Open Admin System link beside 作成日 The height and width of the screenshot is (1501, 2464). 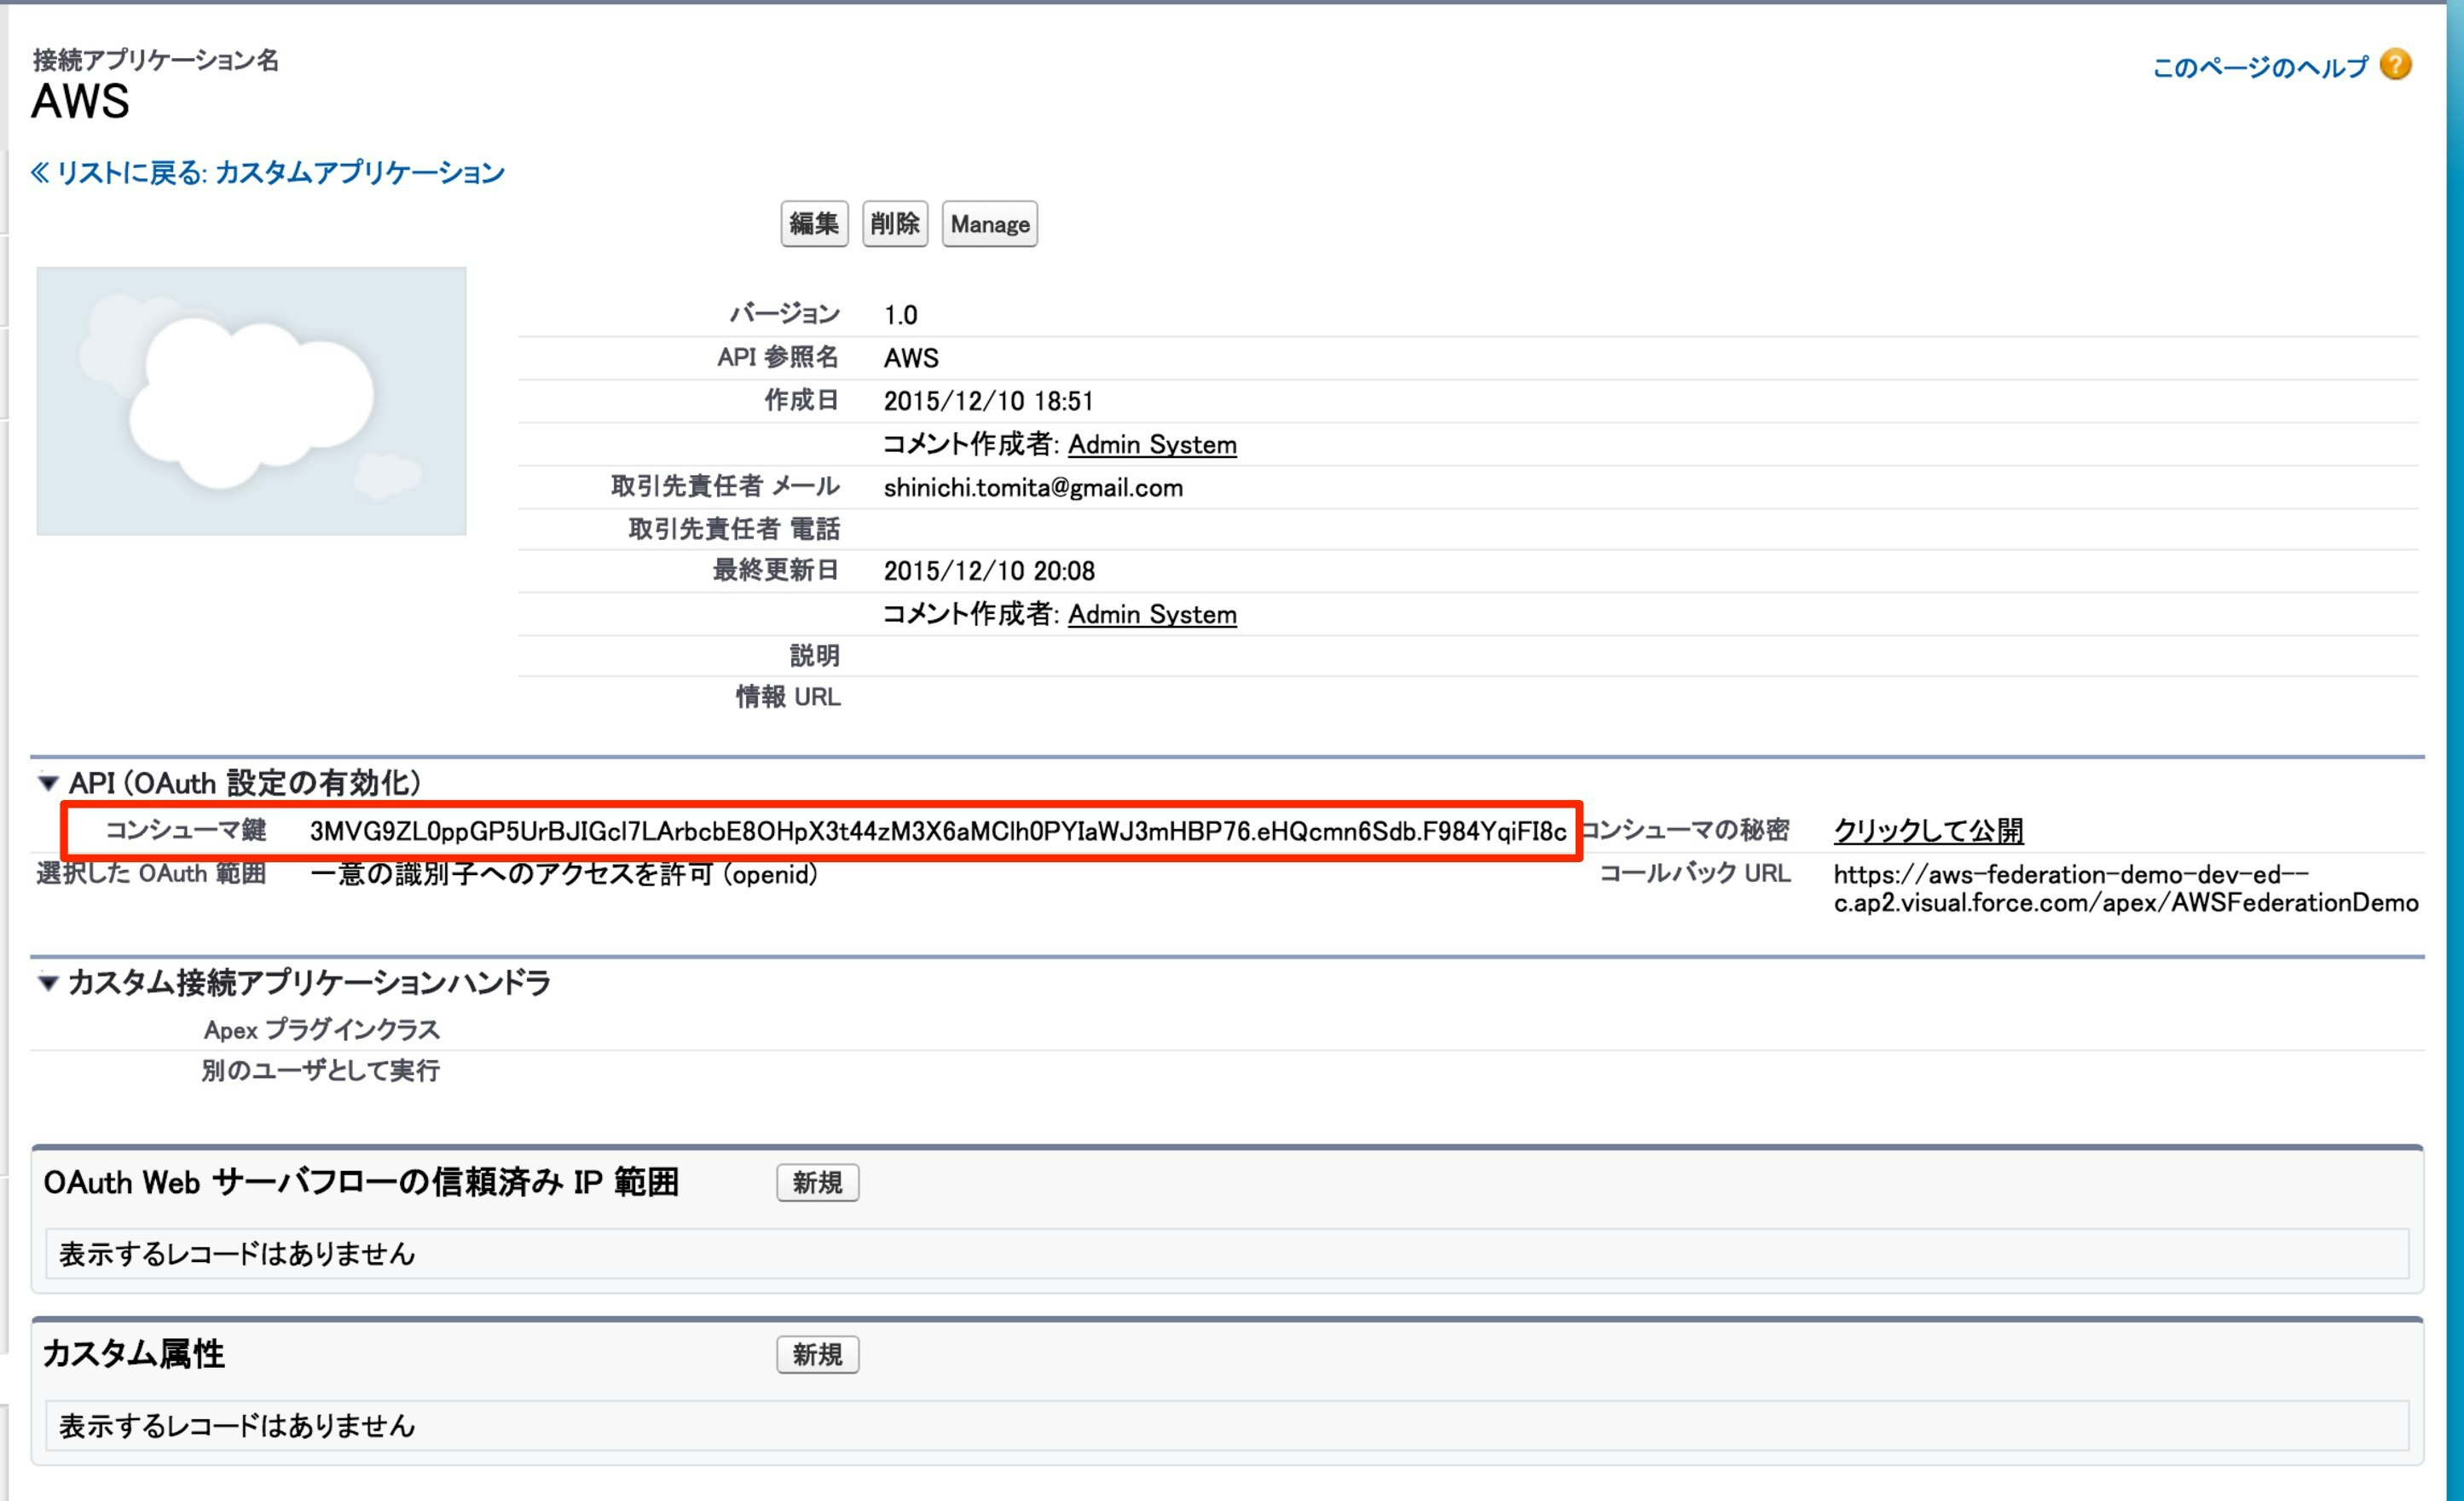(x=1152, y=445)
